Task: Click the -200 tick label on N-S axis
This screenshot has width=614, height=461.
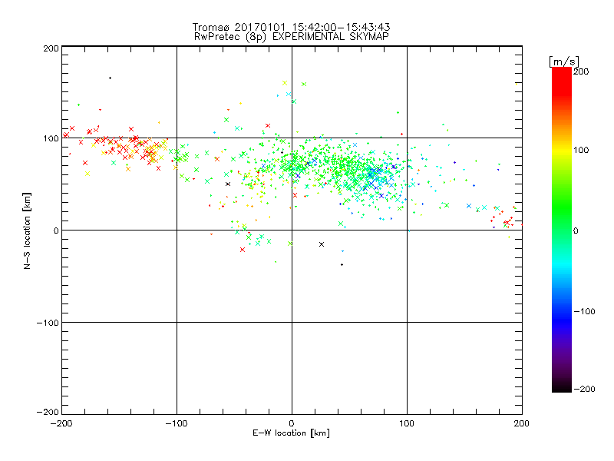Action: pyautogui.click(x=48, y=412)
